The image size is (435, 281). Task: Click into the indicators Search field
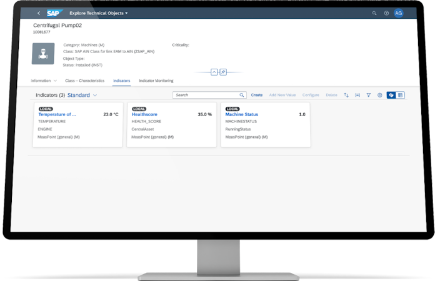click(209, 95)
